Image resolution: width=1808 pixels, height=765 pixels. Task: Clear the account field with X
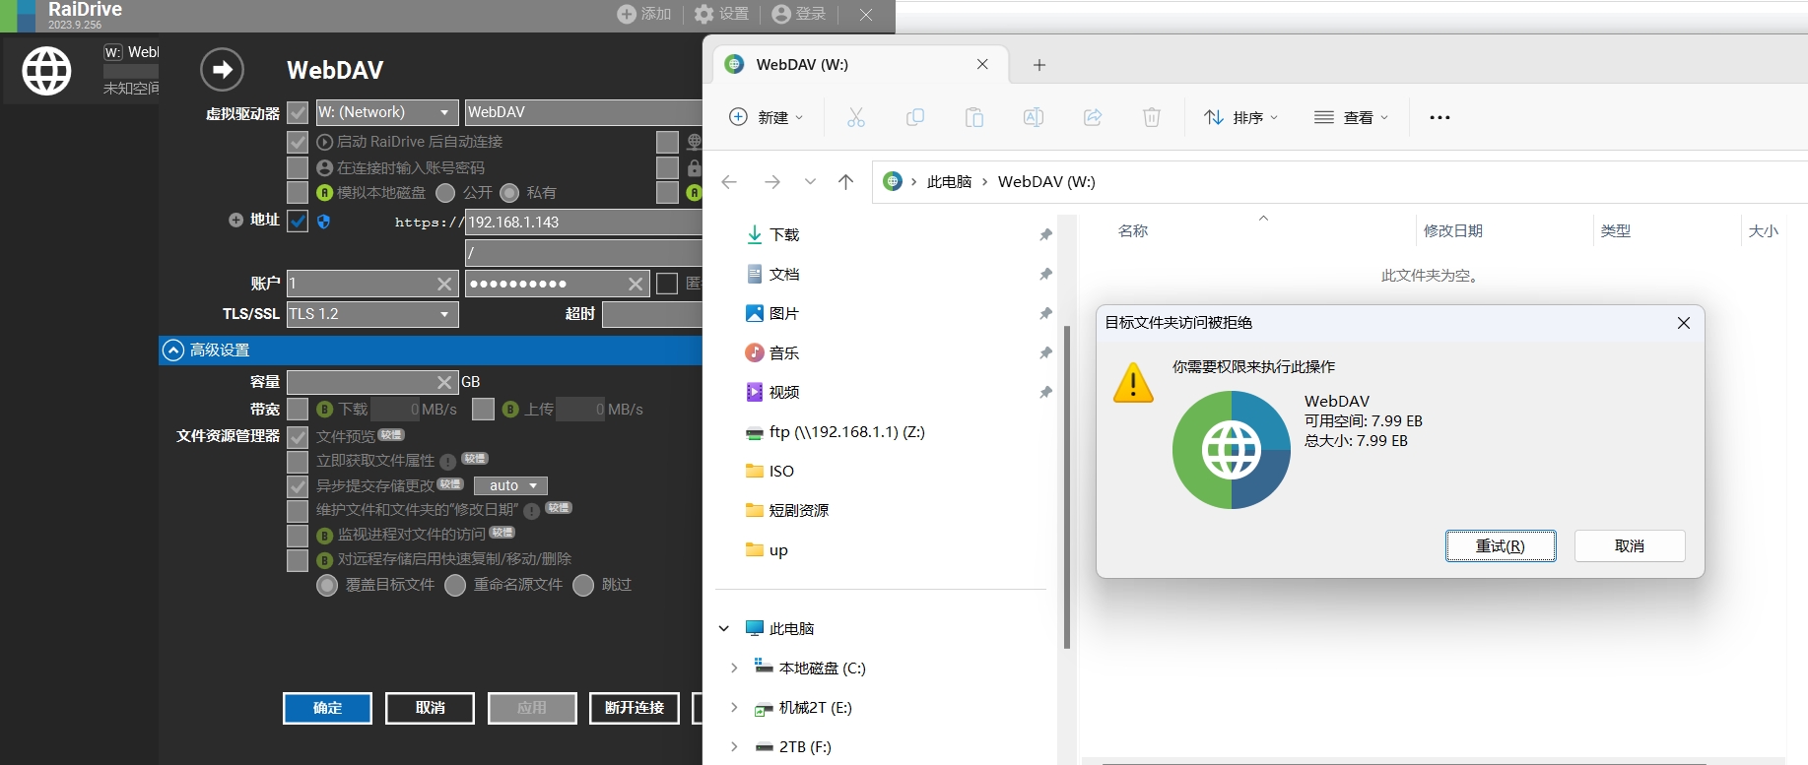(x=444, y=284)
